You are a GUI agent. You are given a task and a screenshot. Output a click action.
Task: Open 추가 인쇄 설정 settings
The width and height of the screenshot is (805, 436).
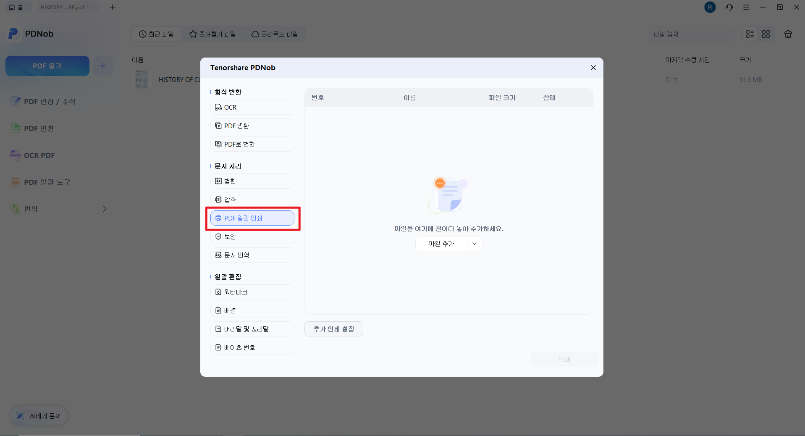coord(334,329)
